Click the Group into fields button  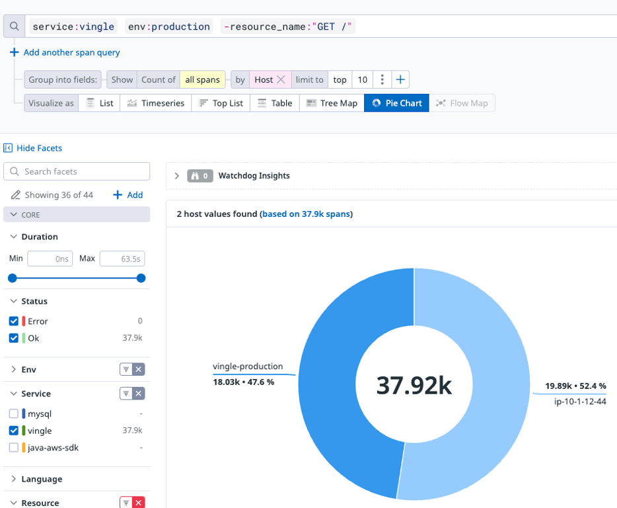[63, 79]
